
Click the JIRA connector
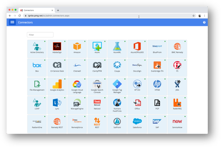click(177, 86)
